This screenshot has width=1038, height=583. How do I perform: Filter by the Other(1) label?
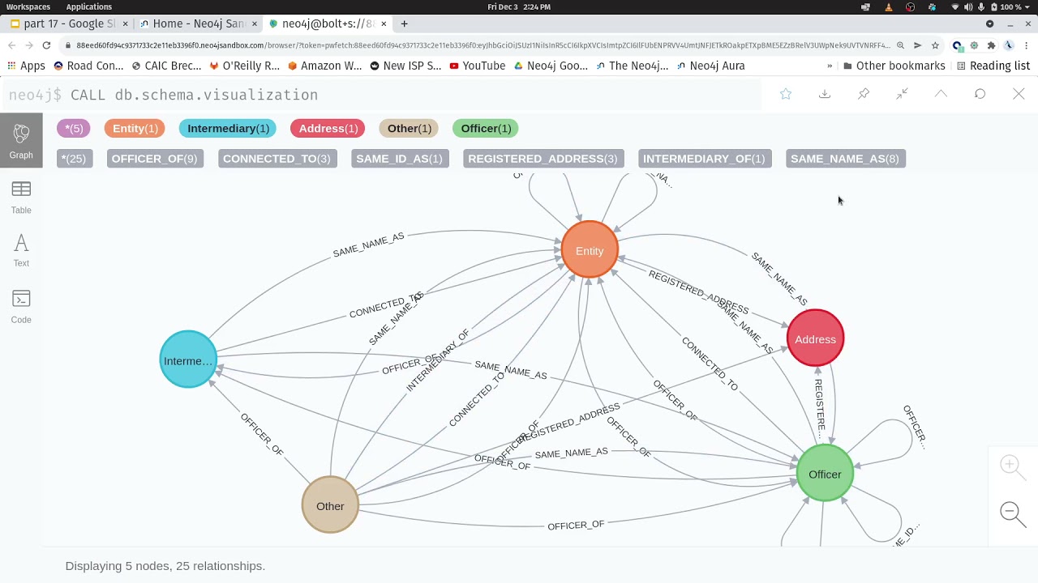[410, 129]
